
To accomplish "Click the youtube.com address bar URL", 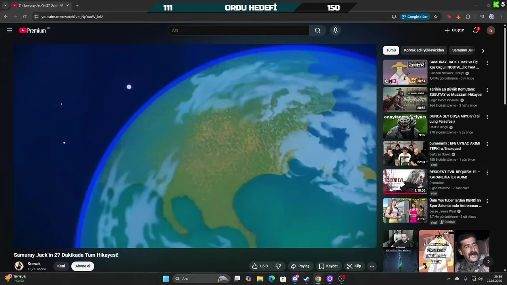I will tap(72, 17).
